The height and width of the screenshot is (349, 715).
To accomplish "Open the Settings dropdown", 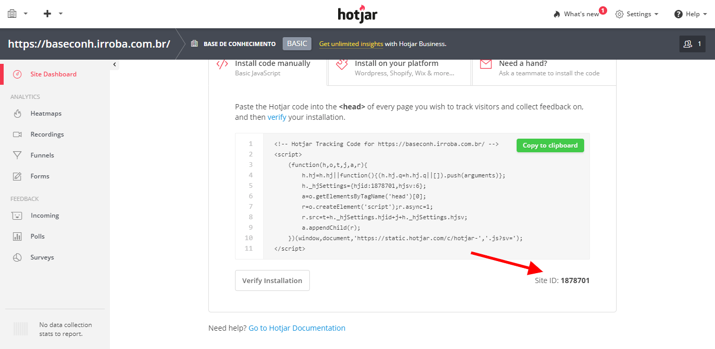I will point(637,14).
